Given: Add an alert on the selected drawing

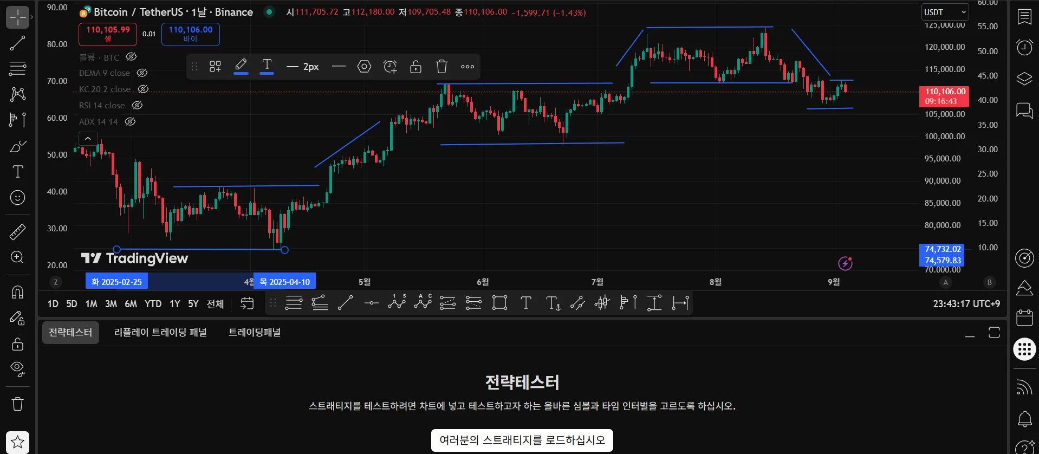Looking at the screenshot, I should [390, 67].
